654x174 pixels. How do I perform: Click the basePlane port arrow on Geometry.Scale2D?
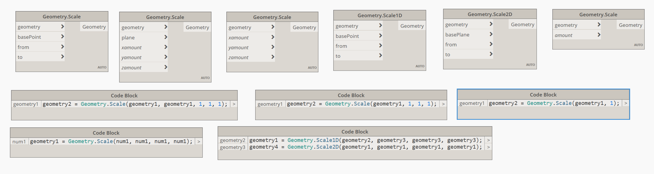point(491,34)
